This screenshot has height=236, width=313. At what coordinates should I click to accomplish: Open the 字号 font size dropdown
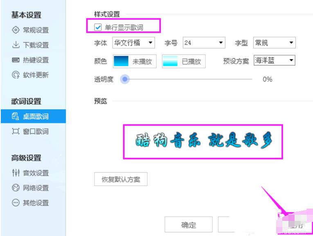tap(204, 43)
